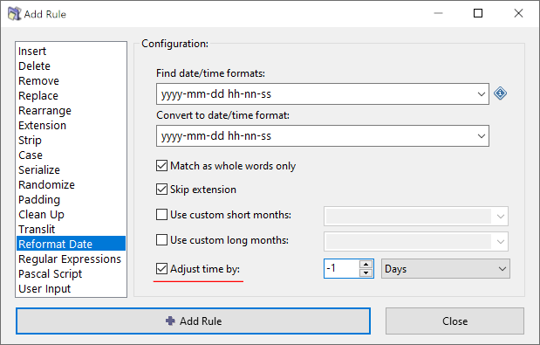Toggle Match as whole words only checkbox
Viewport: 540px width, 345px height.
pyautogui.click(x=161, y=166)
